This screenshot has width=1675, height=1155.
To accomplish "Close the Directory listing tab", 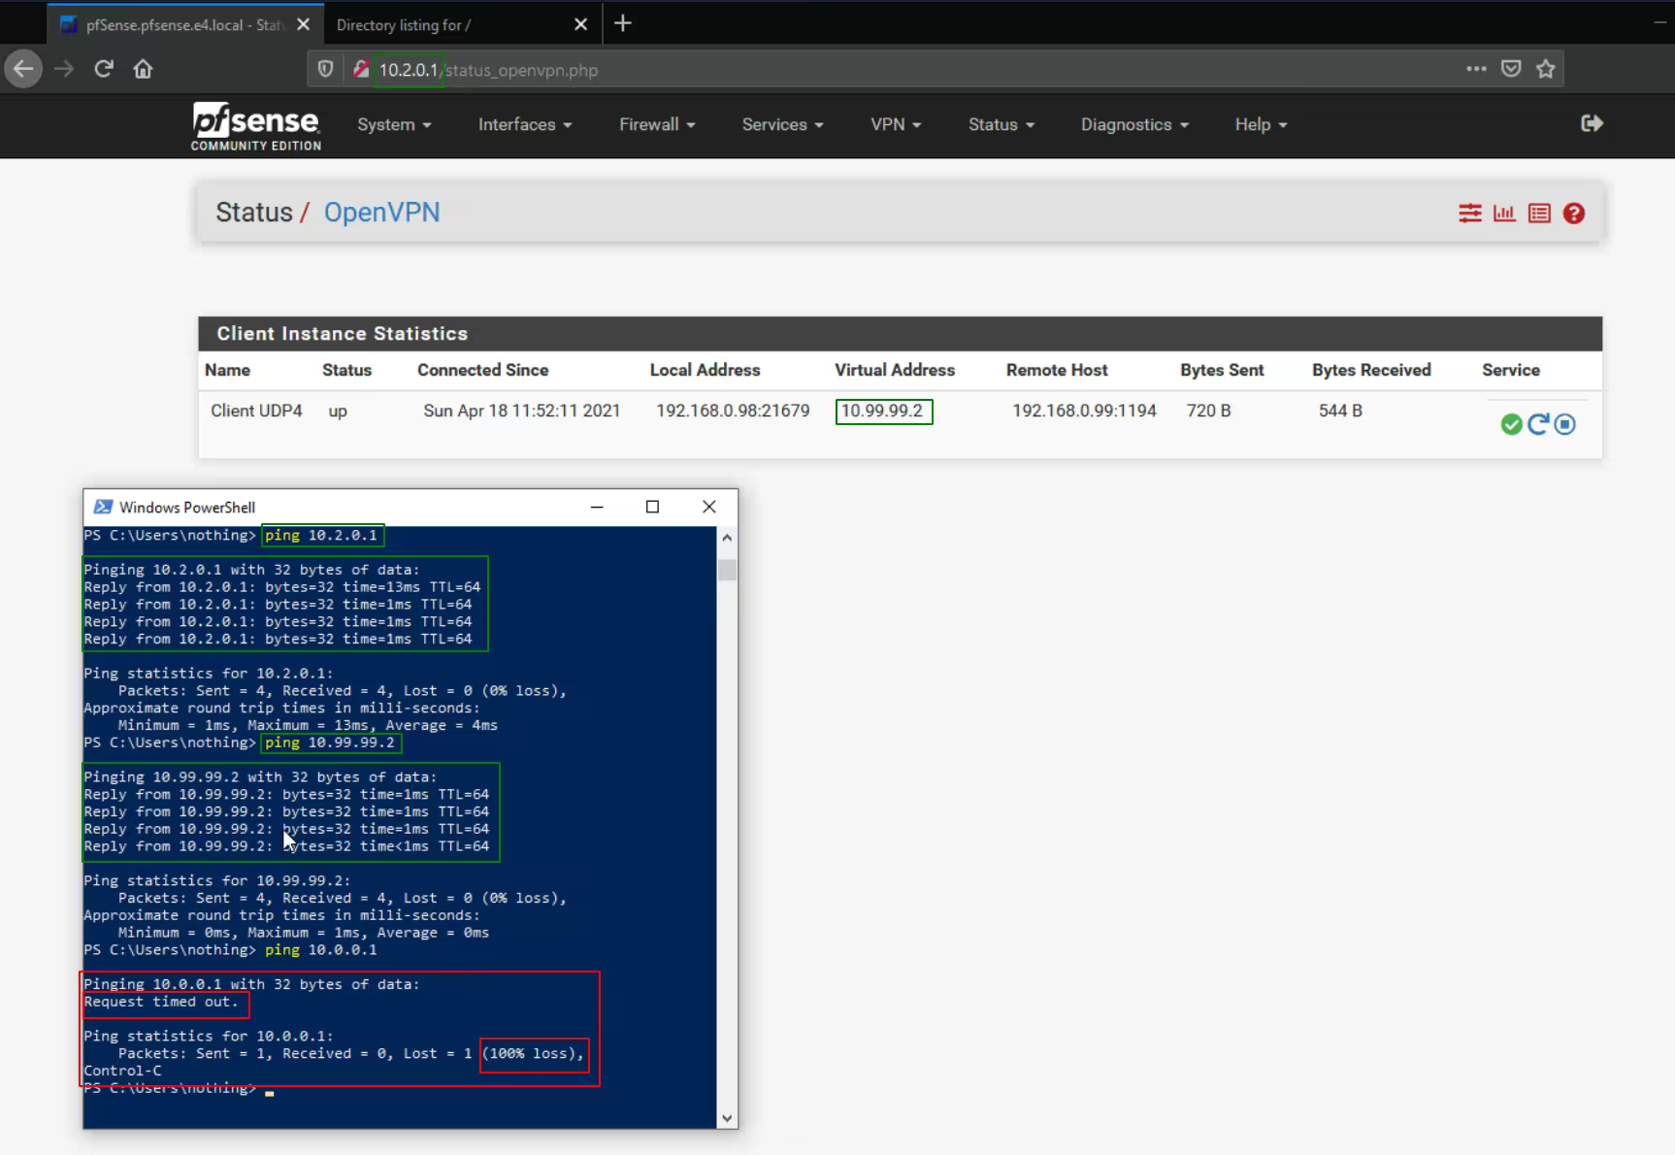I will pos(580,24).
